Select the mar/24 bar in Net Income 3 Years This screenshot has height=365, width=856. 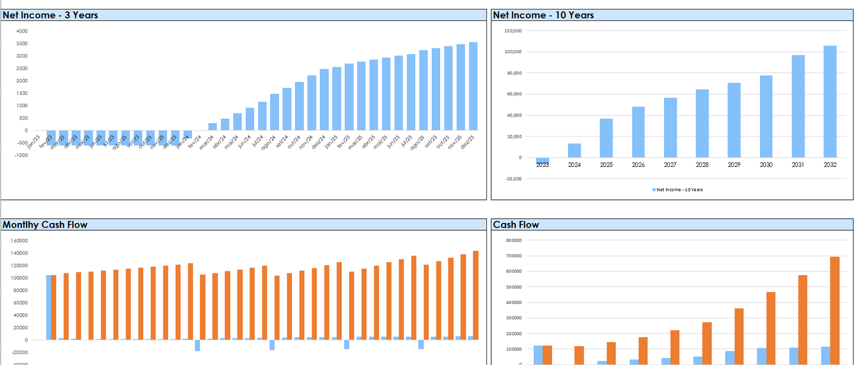(212, 127)
